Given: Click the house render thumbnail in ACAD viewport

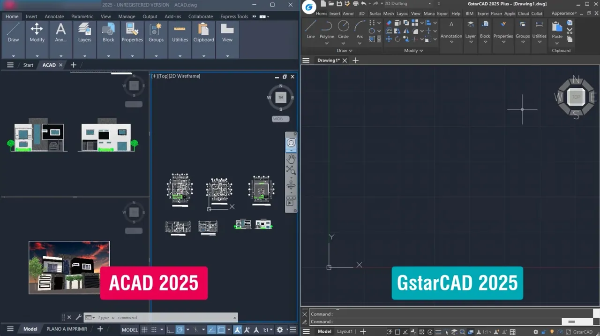Looking at the screenshot, I should 69,267.
